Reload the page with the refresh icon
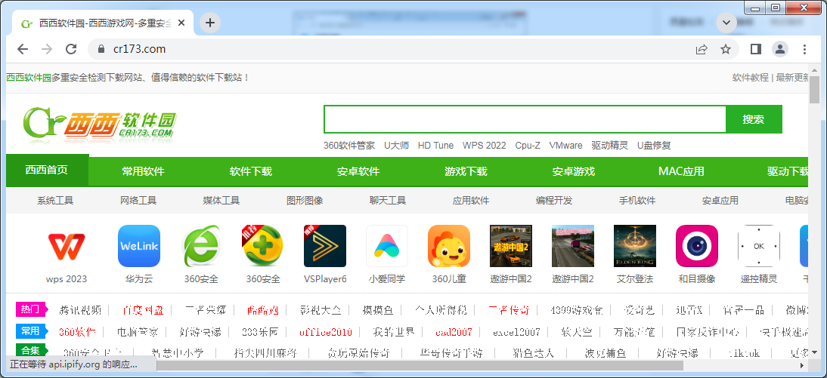 tap(71, 49)
